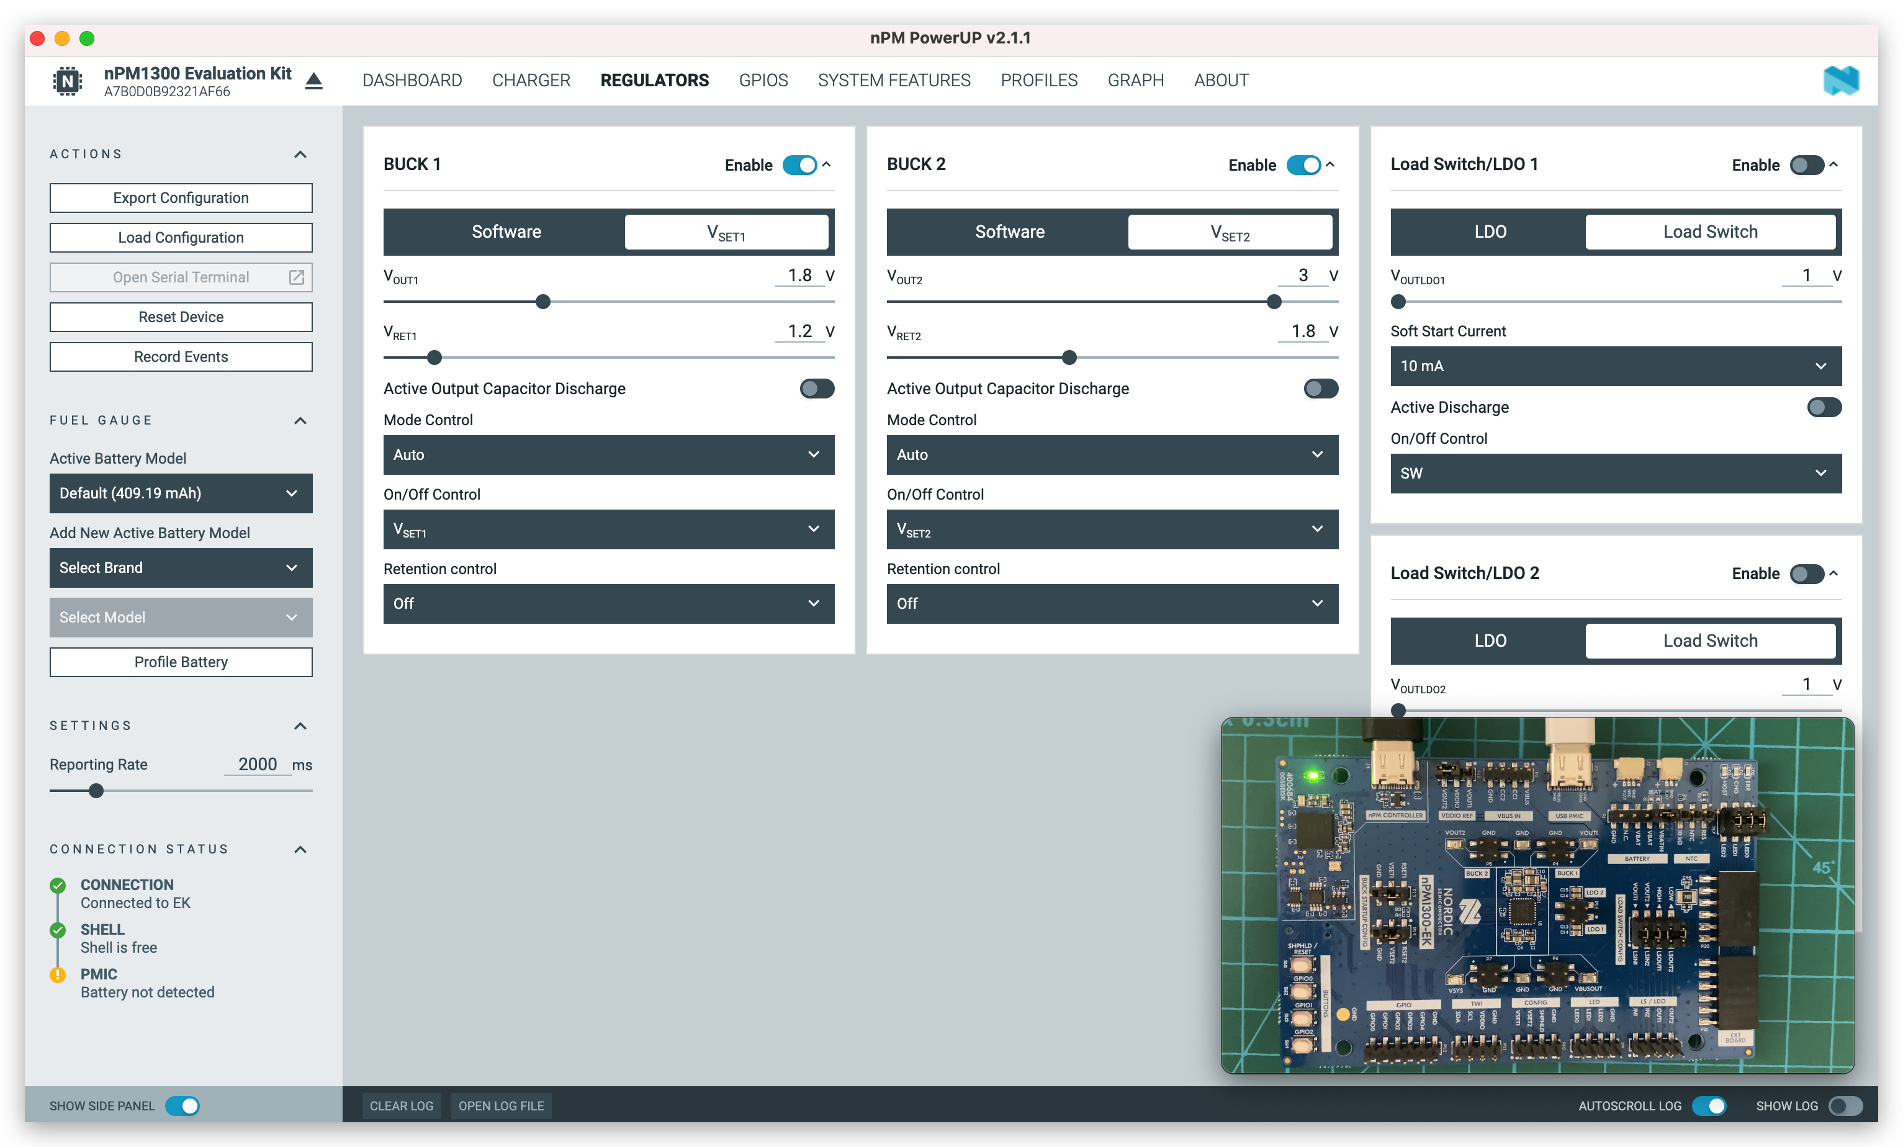The height and width of the screenshot is (1147, 1903).
Task: Click the VOUT1 voltage input field
Action: point(799,276)
